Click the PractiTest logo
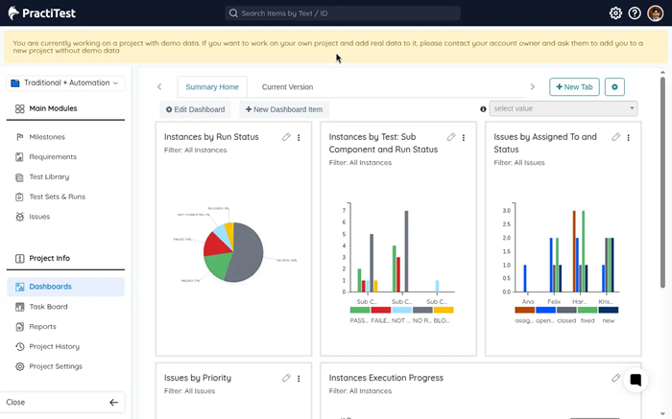Viewport: 672px width, 419px height. [x=41, y=13]
